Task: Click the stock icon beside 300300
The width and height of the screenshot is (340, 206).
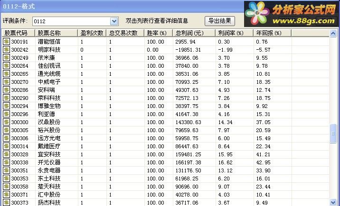Action: coord(6,122)
